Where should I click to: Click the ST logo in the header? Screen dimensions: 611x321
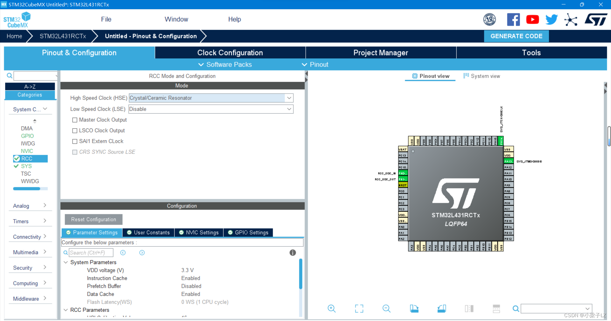596,20
